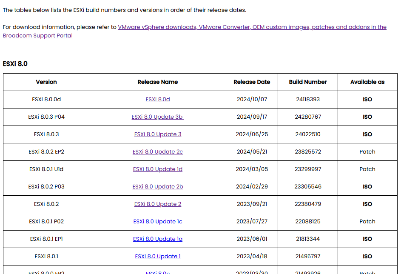This screenshot has height=274, width=401.
Task: Select the ESXi 8.0.2 P03 version cell
Action: pyautogui.click(x=46, y=186)
